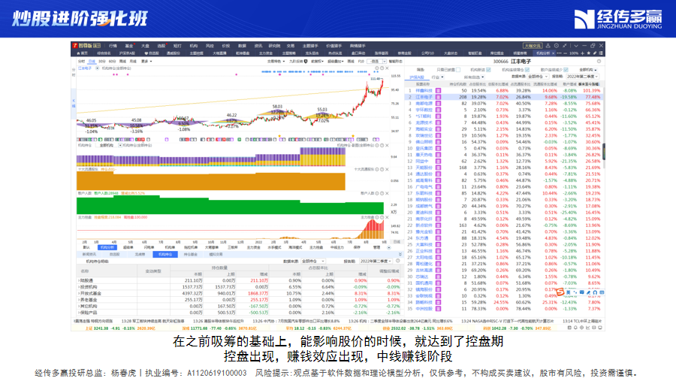Viewport: 676px width, 378px height.
Task: Click the pin icon in title bar
Action: [x=564, y=45]
